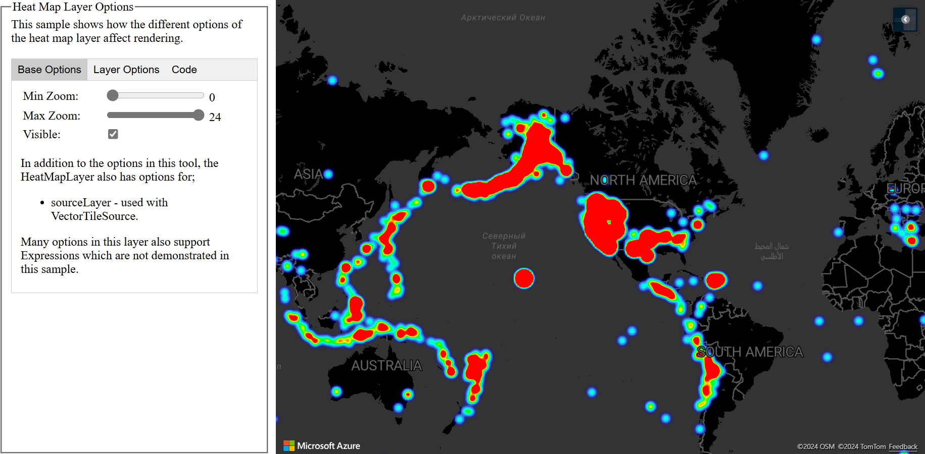Uncheck the Visible checkbox
The height and width of the screenshot is (454, 925).
113,134
